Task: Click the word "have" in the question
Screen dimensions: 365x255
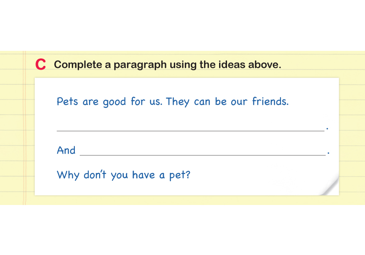Action: tap(143, 175)
